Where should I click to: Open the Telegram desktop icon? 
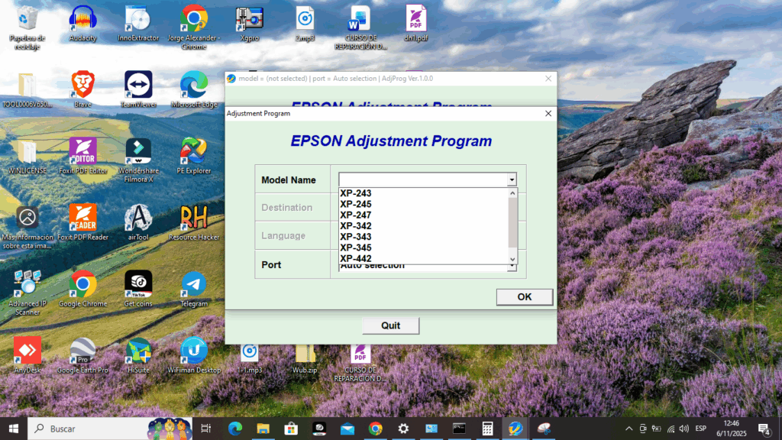pyautogui.click(x=193, y=285)
